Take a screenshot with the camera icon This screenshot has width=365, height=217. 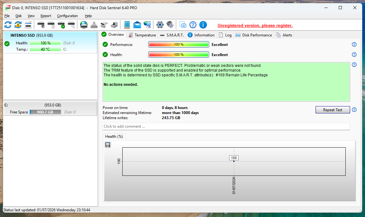[x=183, y=25]
